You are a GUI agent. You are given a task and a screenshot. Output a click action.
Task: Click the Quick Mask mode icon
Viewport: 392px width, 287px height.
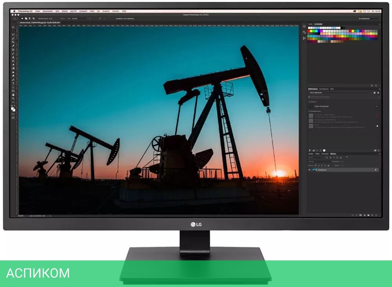click(14, 114)
